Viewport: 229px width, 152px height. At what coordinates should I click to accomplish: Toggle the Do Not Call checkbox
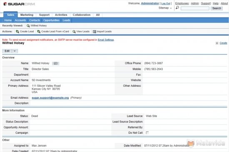(x=147, y=133)
